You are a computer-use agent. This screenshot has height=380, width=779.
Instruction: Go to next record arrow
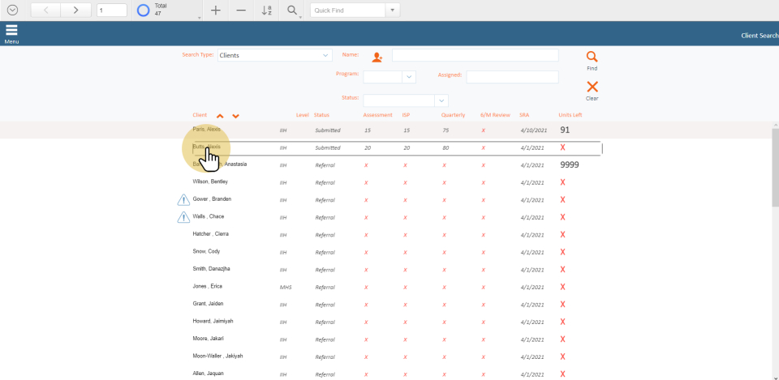pyautogui.click(x=75, y=11)
